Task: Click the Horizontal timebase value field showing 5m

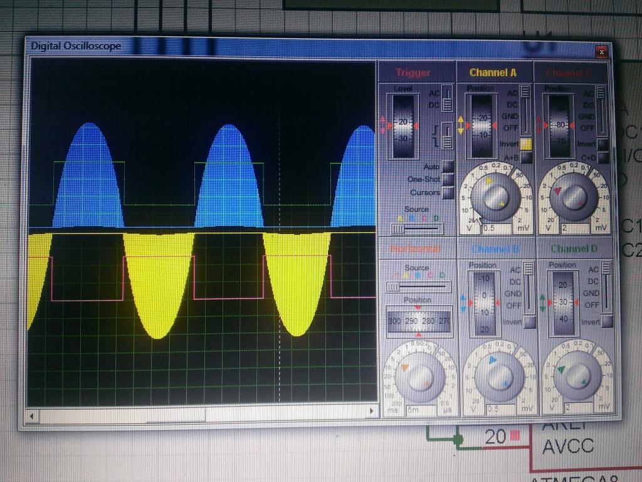Action: tap(421, 409)
